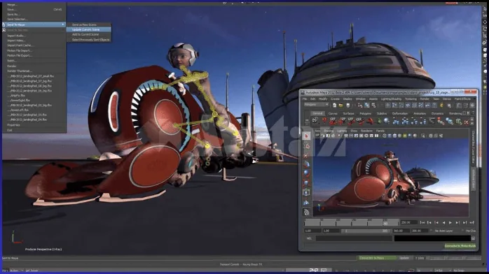Image resolution: width=489 pixels, height=274 pixels.
Task: Switch to Animation shelf tab
Action: pyautogui.click(x=420, y=113)
